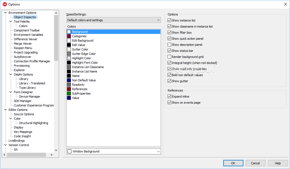Collapse the Form Designer node

click(11, 92)
